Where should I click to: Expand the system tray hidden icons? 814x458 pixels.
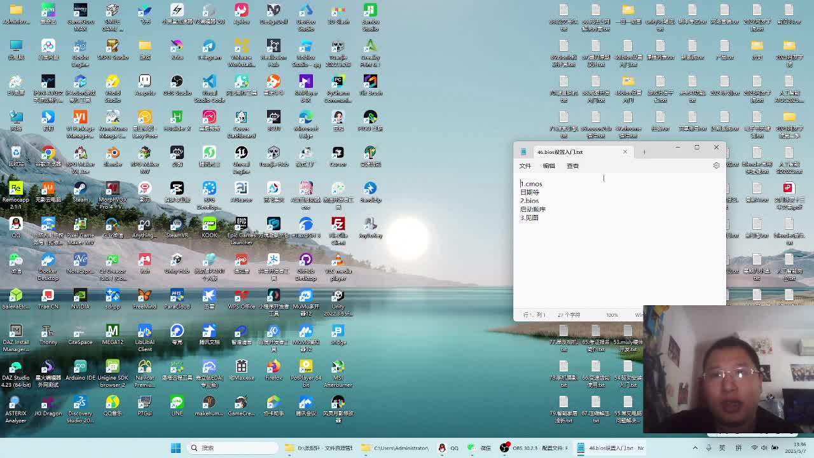click(695, 448)
